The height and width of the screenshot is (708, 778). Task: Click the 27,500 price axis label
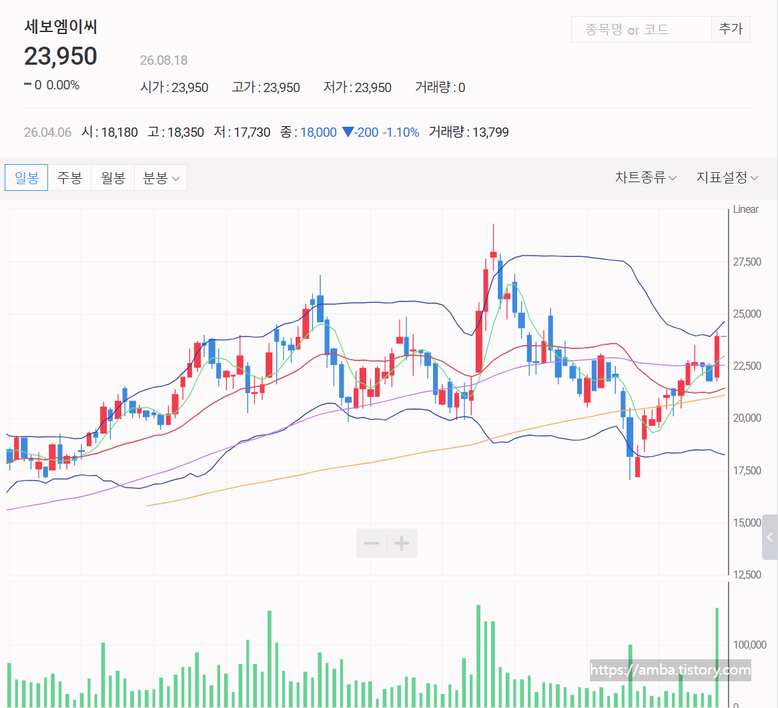[x=747, y=262]
